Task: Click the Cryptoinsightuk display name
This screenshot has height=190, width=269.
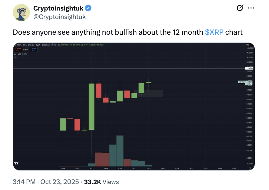Action: click(58, 9)
